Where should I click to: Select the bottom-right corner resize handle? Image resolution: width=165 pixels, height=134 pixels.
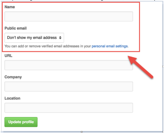tap(163, 132)
